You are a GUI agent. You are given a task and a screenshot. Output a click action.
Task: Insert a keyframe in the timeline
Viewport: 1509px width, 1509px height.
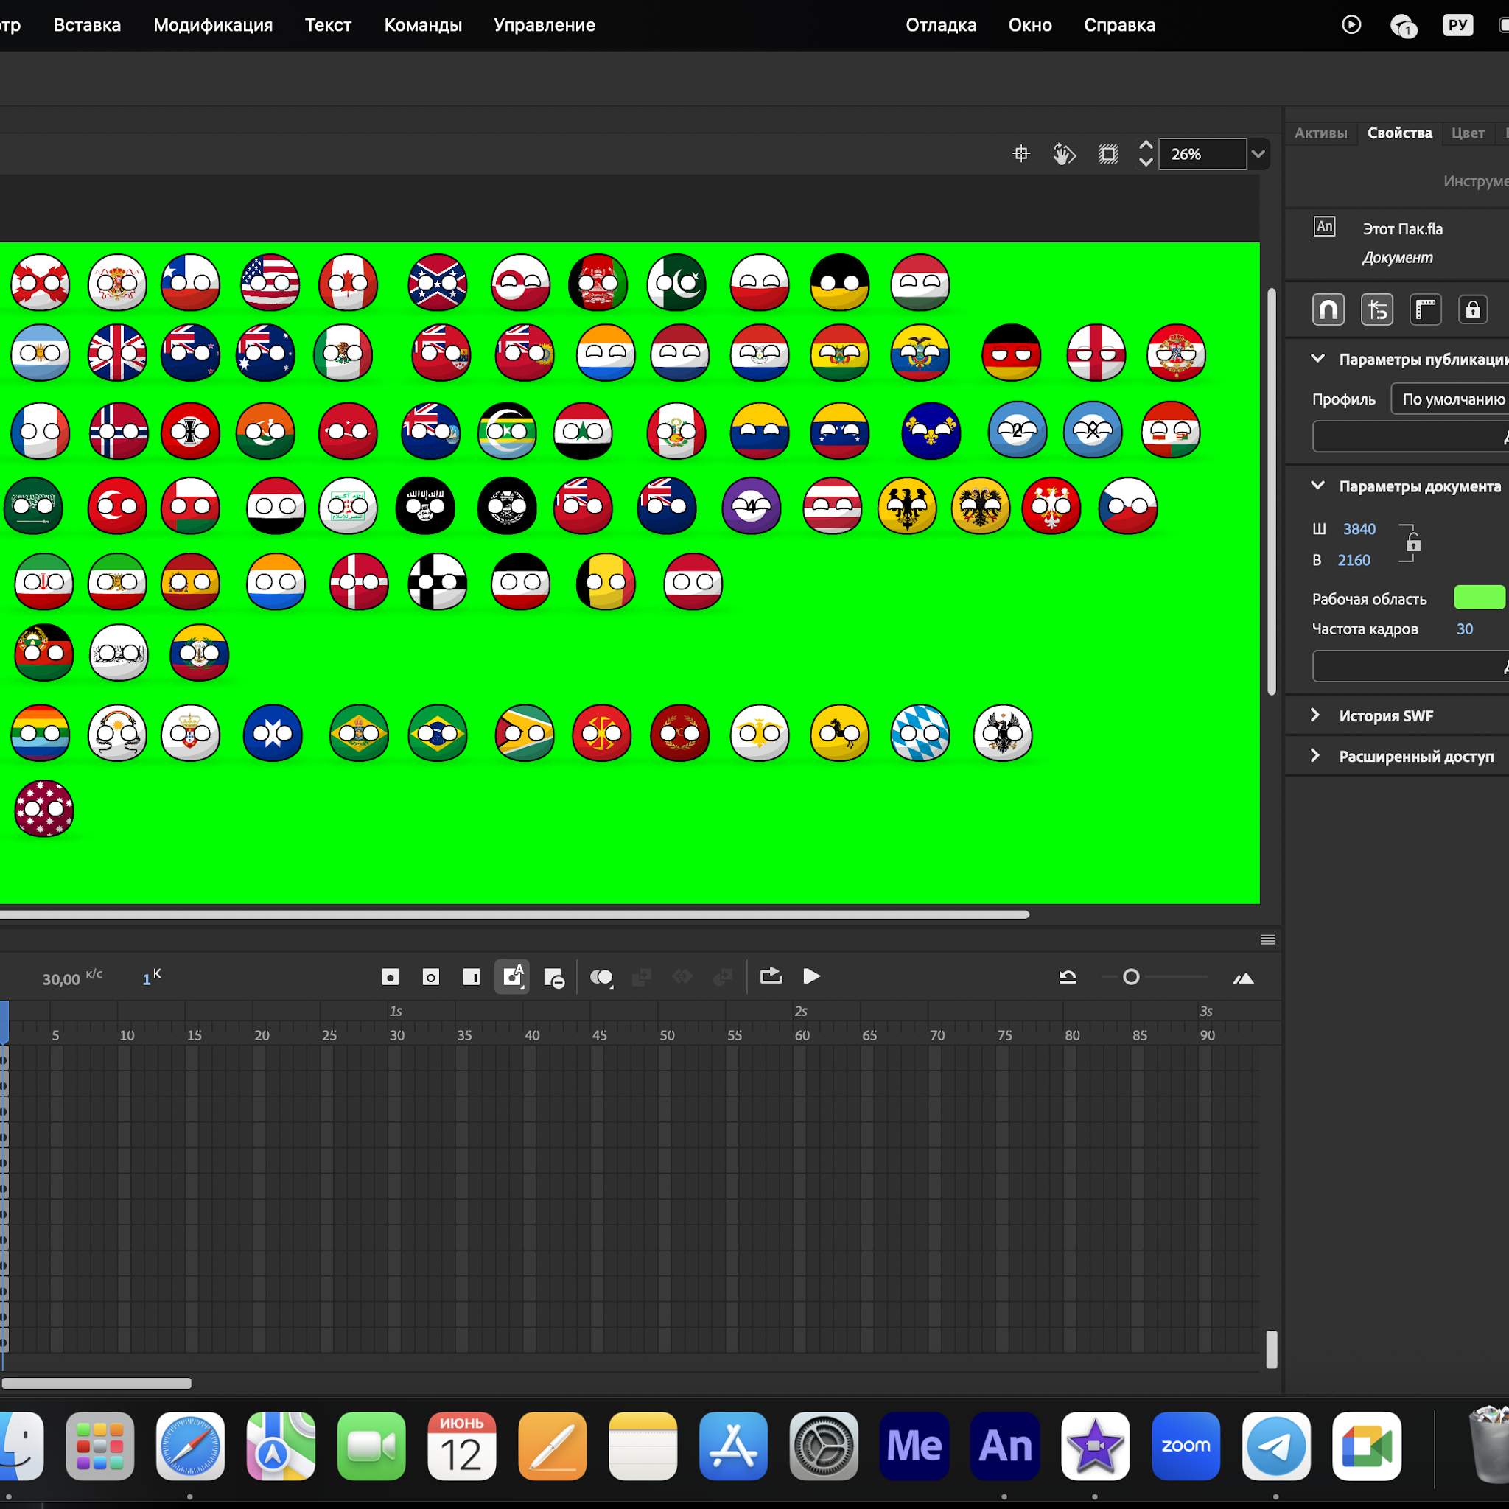tap(390, 977)
